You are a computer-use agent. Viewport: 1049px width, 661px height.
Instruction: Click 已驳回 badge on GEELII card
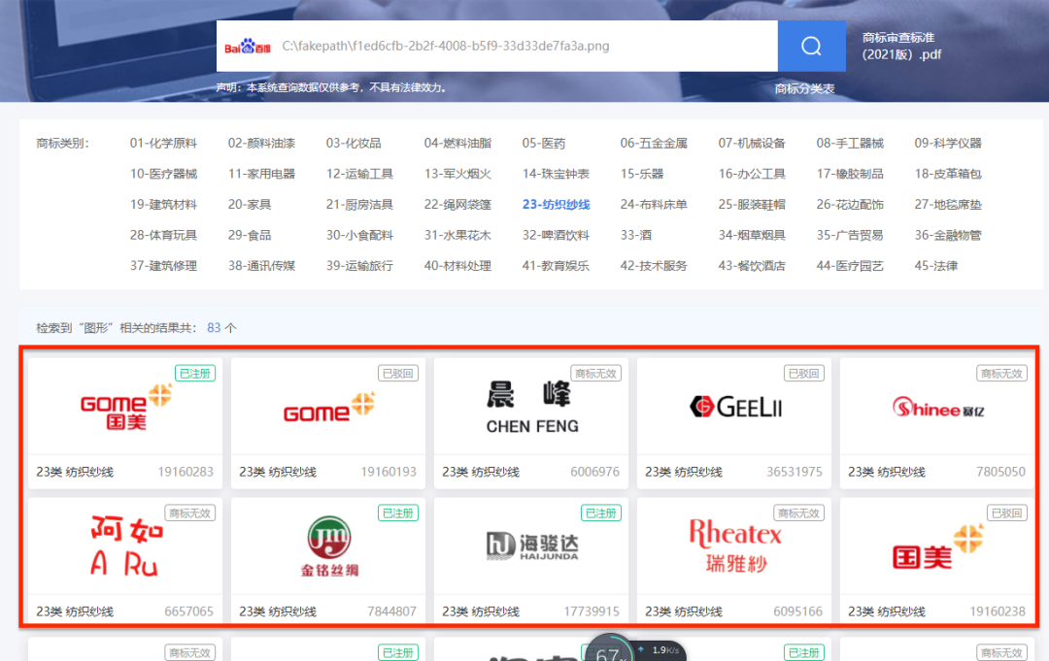coord(804,374)
